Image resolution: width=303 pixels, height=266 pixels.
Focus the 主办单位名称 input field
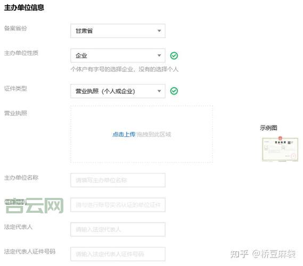click(118, 180)
